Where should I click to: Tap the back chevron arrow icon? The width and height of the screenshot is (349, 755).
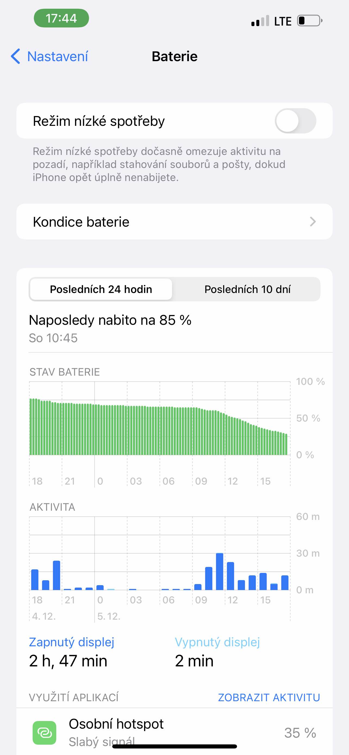pyautogui.click(x=15, y=56)
